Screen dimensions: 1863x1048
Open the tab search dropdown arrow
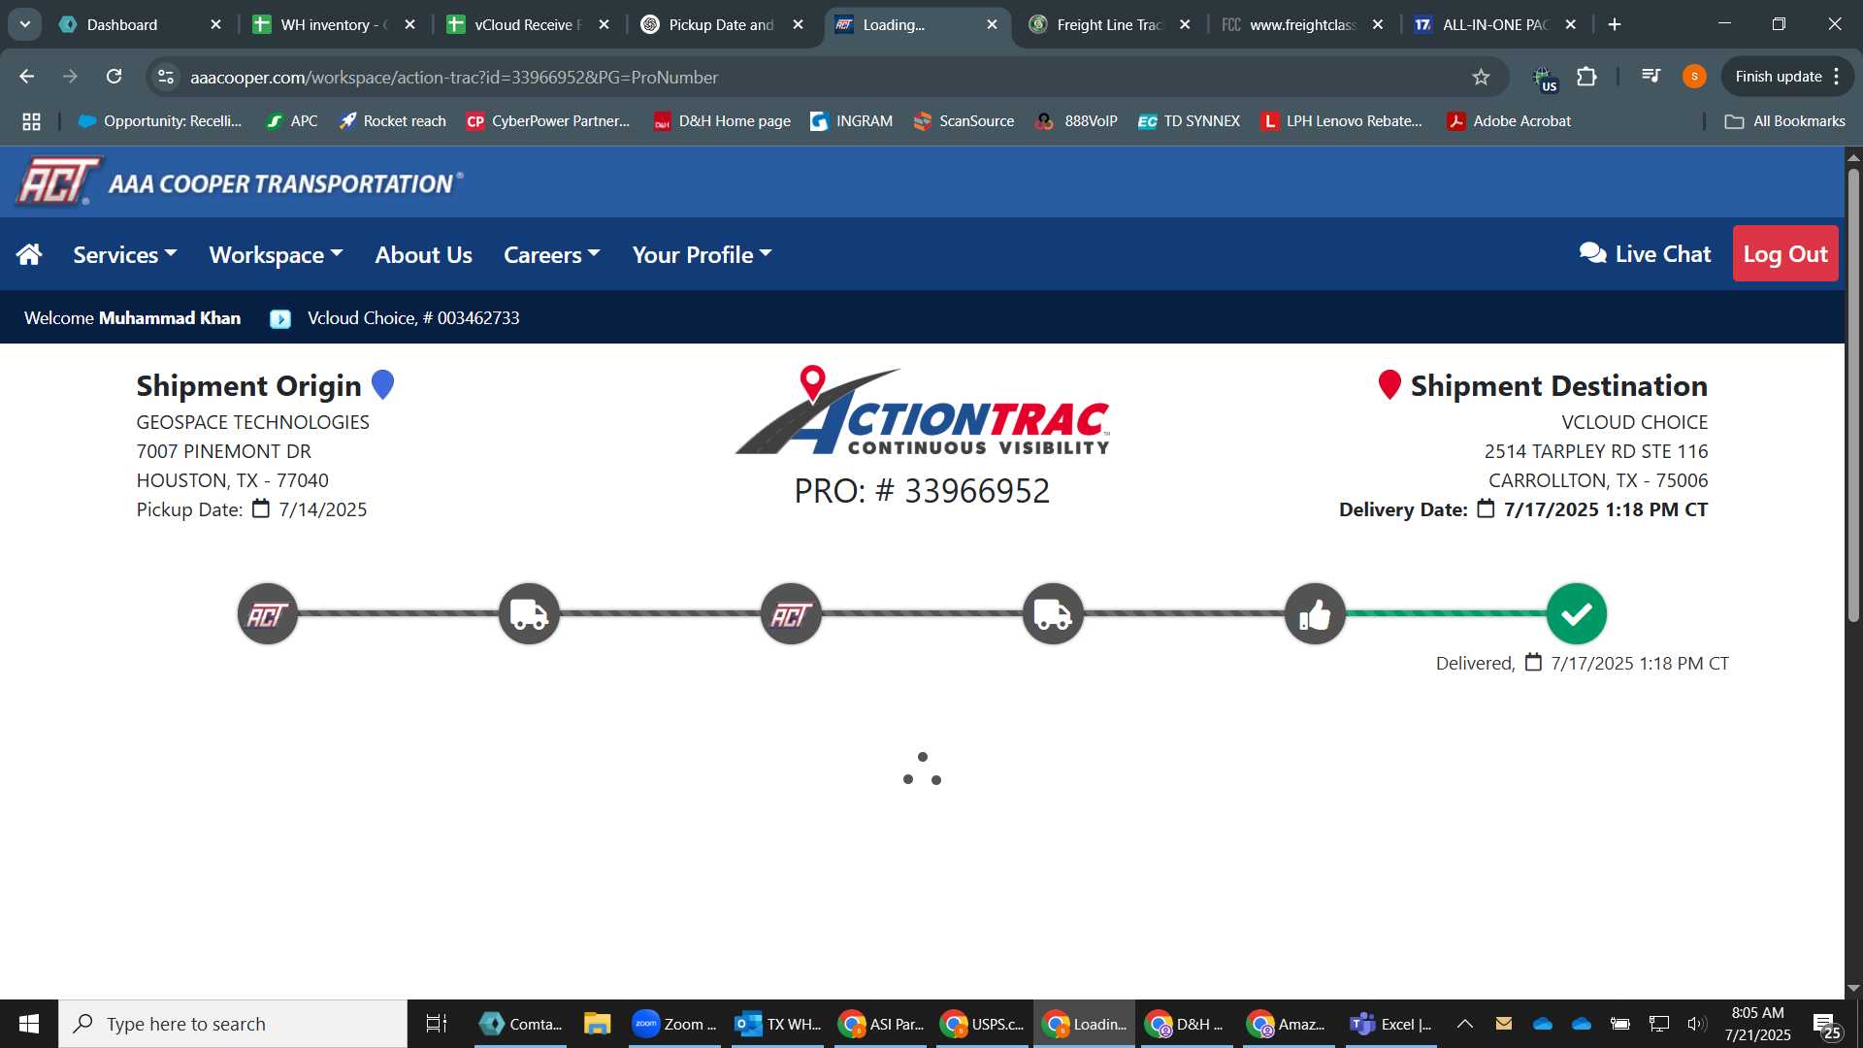point(24,24)
